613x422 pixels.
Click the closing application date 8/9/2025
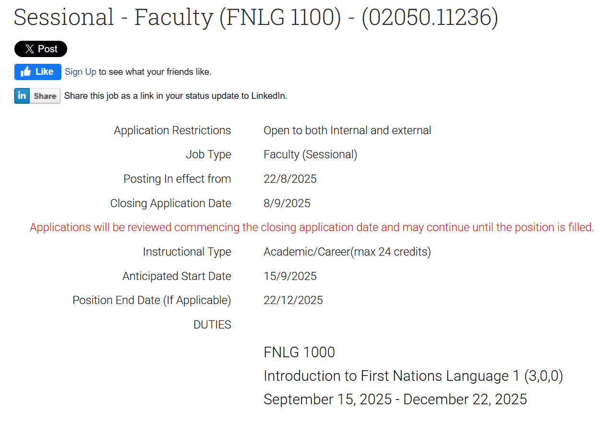click(287, 203)
